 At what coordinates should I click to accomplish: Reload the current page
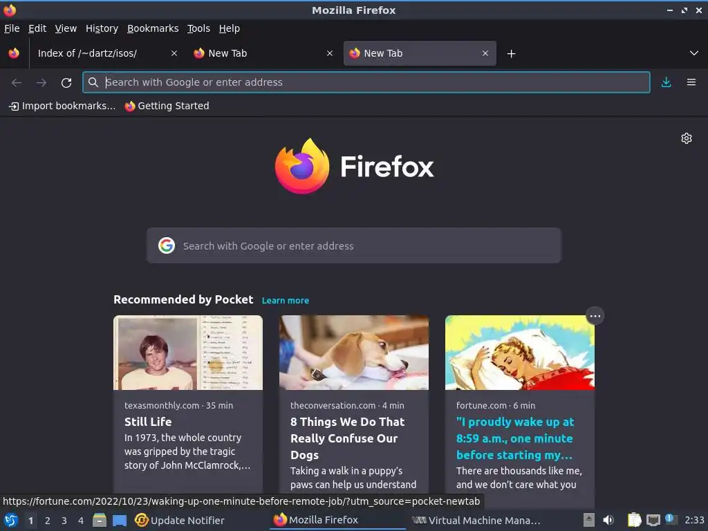click(x=66, y=83)
